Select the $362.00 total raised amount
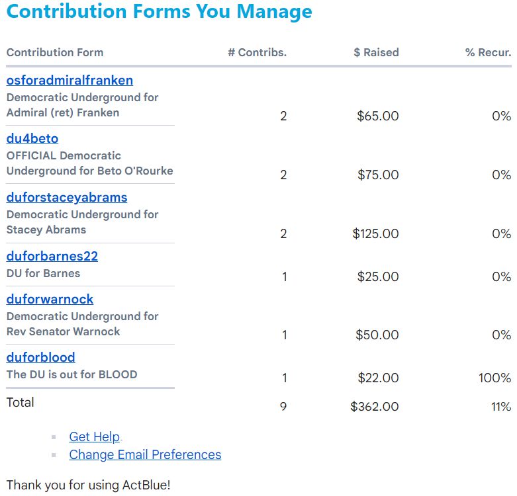 (x=375, y=407)
